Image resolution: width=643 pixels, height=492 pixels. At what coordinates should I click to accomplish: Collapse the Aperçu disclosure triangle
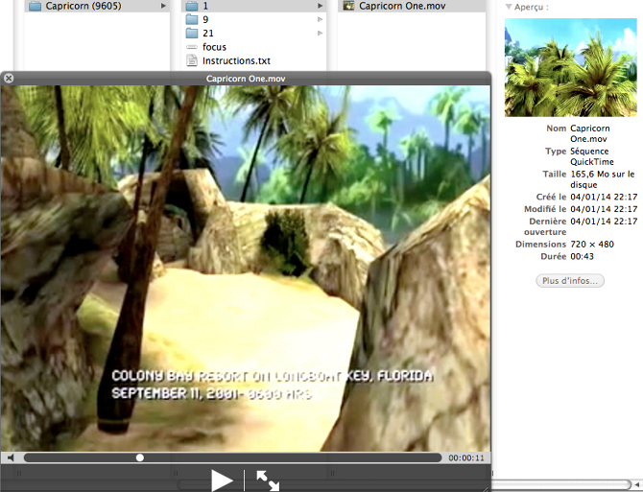(x=509, y=7)
